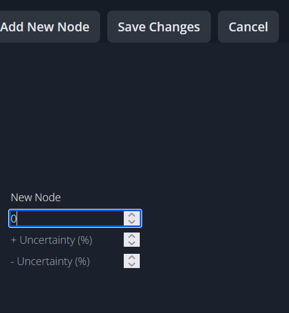
Task: Click the empty area right of the New Node field
Action: pyautogui.click(x=215, y=218)
